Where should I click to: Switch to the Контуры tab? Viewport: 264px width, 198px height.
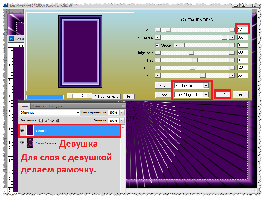[55, 106]
